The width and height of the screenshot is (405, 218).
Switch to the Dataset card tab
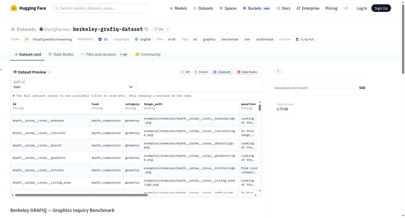pos(27,54)
